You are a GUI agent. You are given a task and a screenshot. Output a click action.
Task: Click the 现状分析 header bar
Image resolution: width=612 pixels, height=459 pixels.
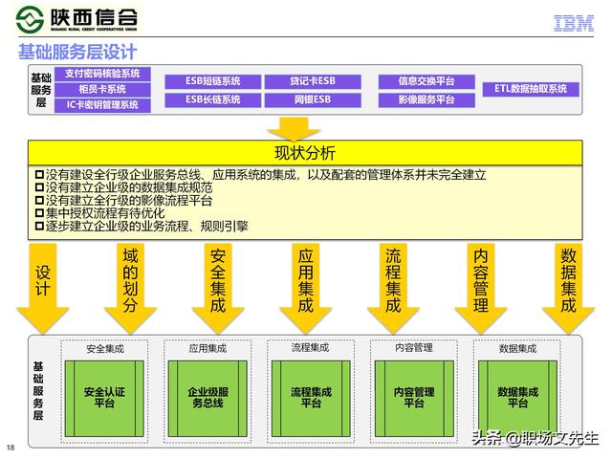pos(305,153)
